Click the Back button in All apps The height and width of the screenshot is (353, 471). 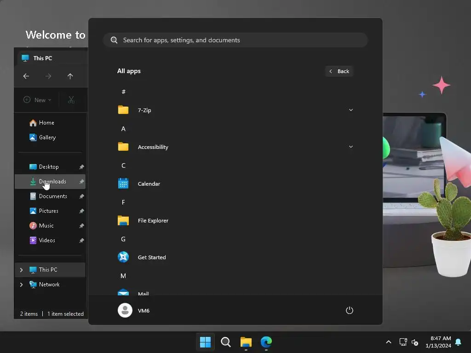point(339,71)
